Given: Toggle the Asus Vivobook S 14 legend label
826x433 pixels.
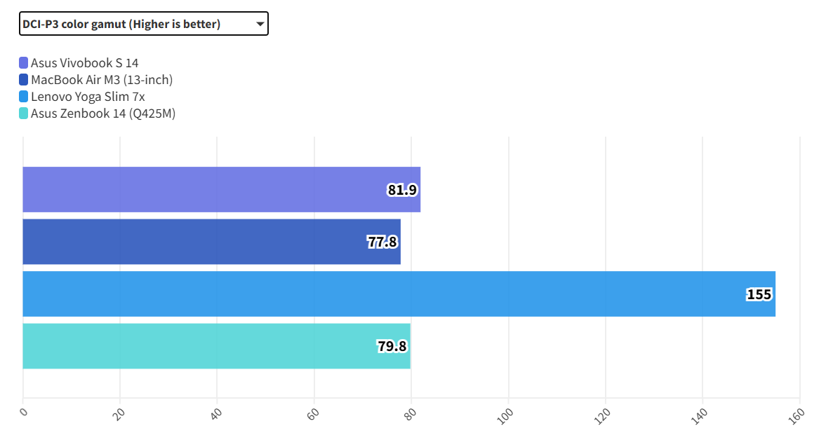Looking at the screenshot, I should (84, 63).
